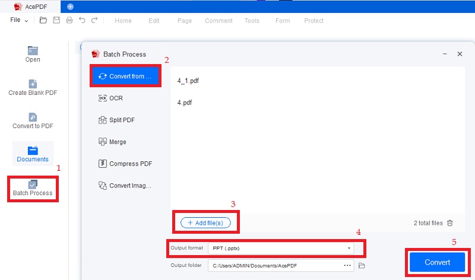Add a new tab with plus icon

[70, 7]
